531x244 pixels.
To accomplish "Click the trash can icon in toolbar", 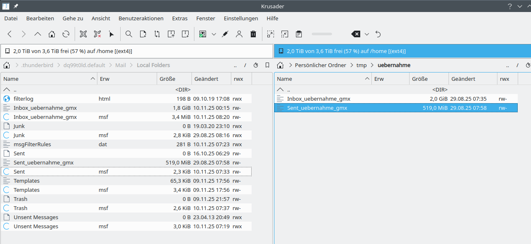I will (253, 34).
